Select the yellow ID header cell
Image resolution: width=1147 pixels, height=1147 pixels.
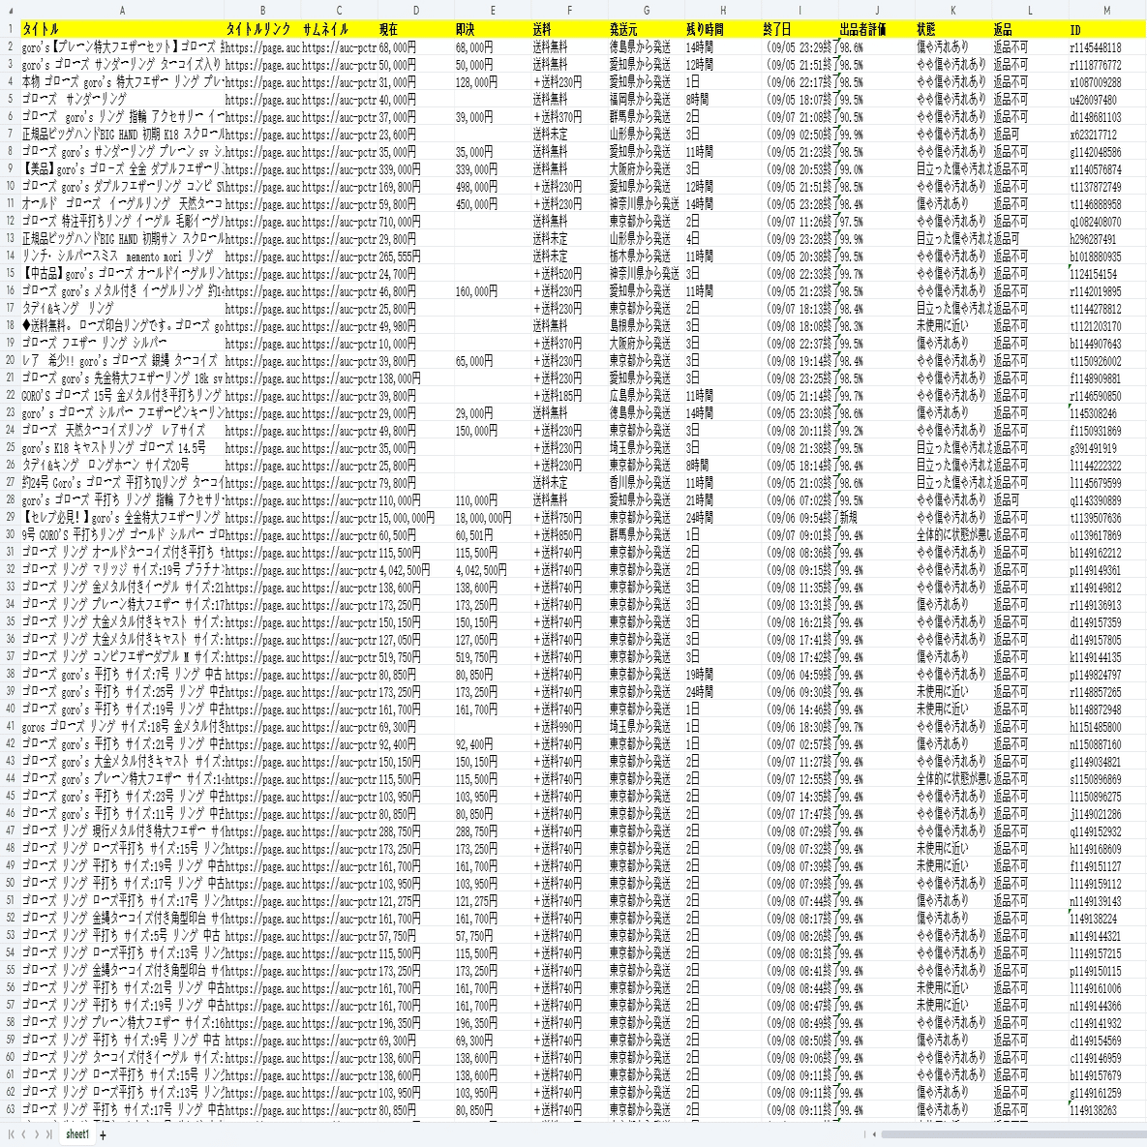(1106, 29)
